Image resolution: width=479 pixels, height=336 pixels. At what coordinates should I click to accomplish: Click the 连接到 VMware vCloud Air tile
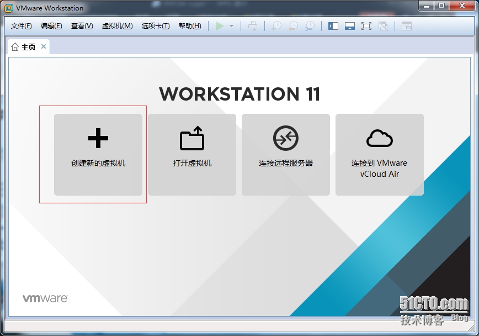point(380,155)
